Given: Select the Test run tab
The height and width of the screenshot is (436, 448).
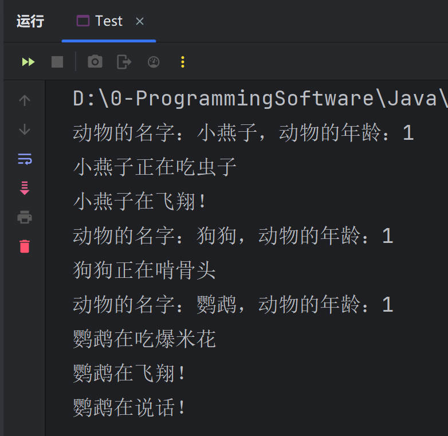Looking at the screenshot, I should point(101,21).
